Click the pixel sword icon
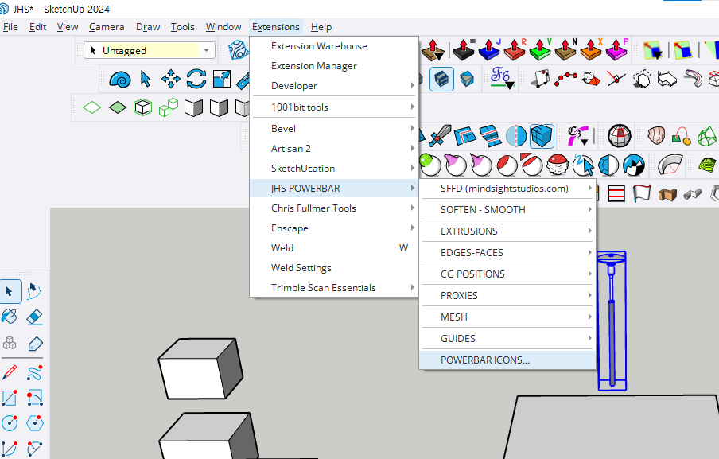 coord(440,136)
